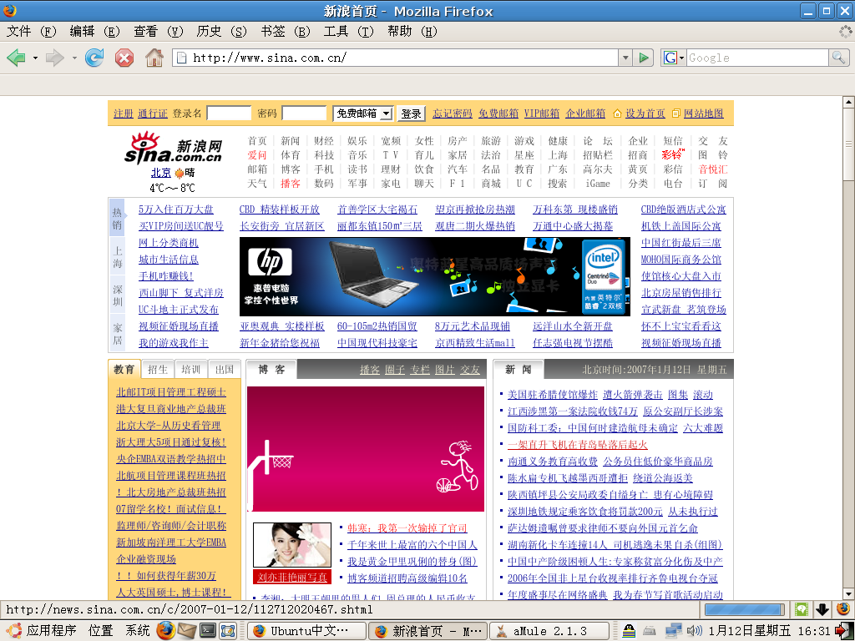The width and height of the screenshot is (855, 641).
Task: Click the QQ penguin tray icon
Action: click(x=629, y=631)
